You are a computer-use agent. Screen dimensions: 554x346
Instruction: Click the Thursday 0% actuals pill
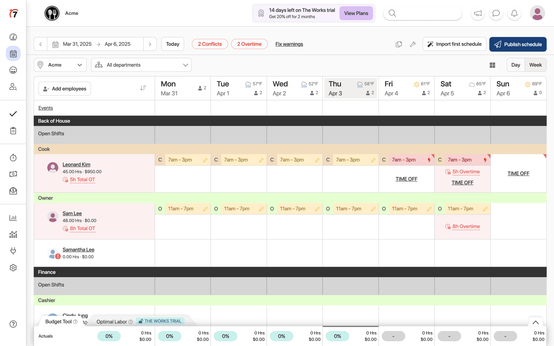[337, 336]
